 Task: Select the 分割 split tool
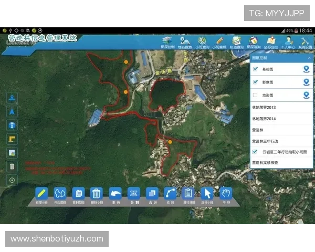point(133,193)
